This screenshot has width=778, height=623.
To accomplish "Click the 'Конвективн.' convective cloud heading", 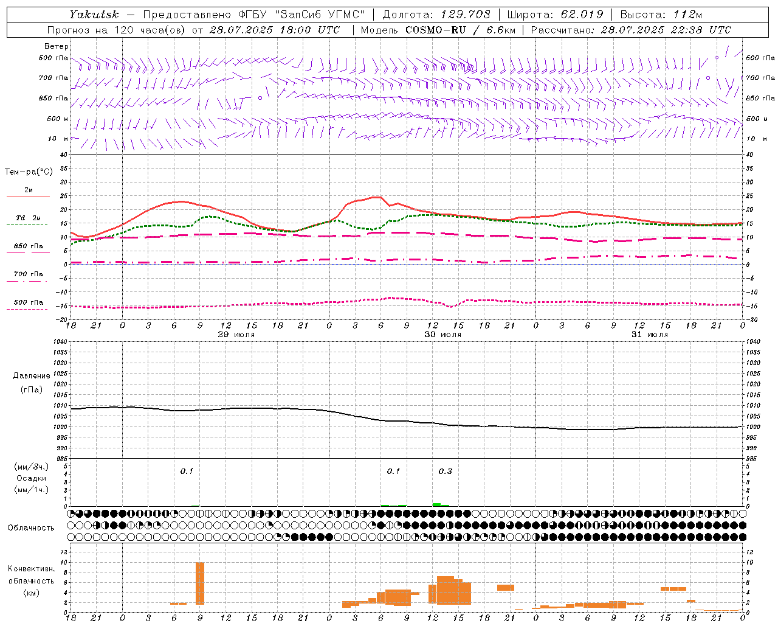I will (32, 569).
